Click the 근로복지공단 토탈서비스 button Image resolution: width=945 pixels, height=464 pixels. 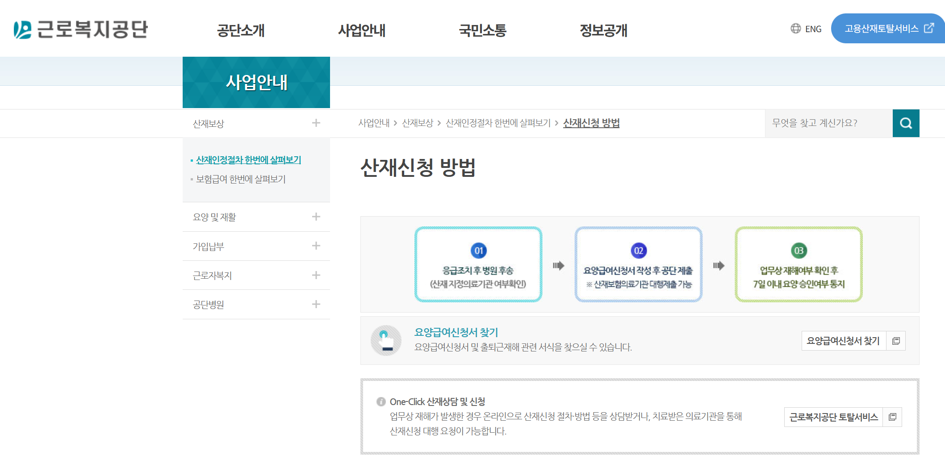[843, 417]
